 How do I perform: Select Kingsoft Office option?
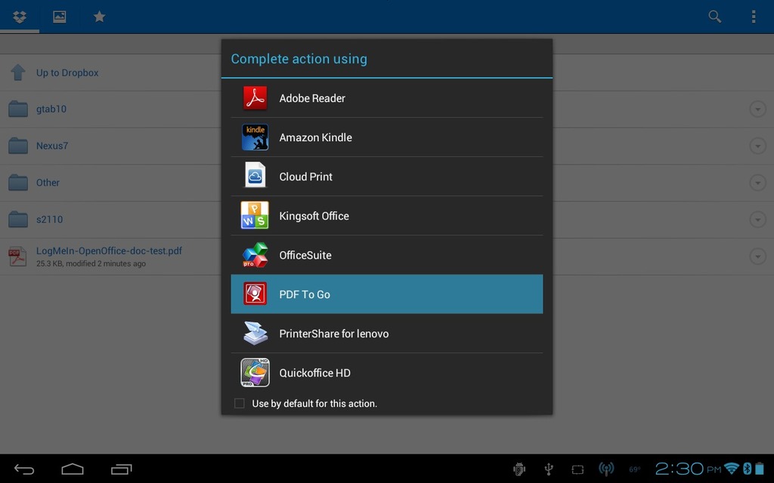click(x=387, y=215)
